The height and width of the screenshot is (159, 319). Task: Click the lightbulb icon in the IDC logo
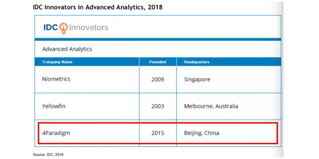[63, 28]
